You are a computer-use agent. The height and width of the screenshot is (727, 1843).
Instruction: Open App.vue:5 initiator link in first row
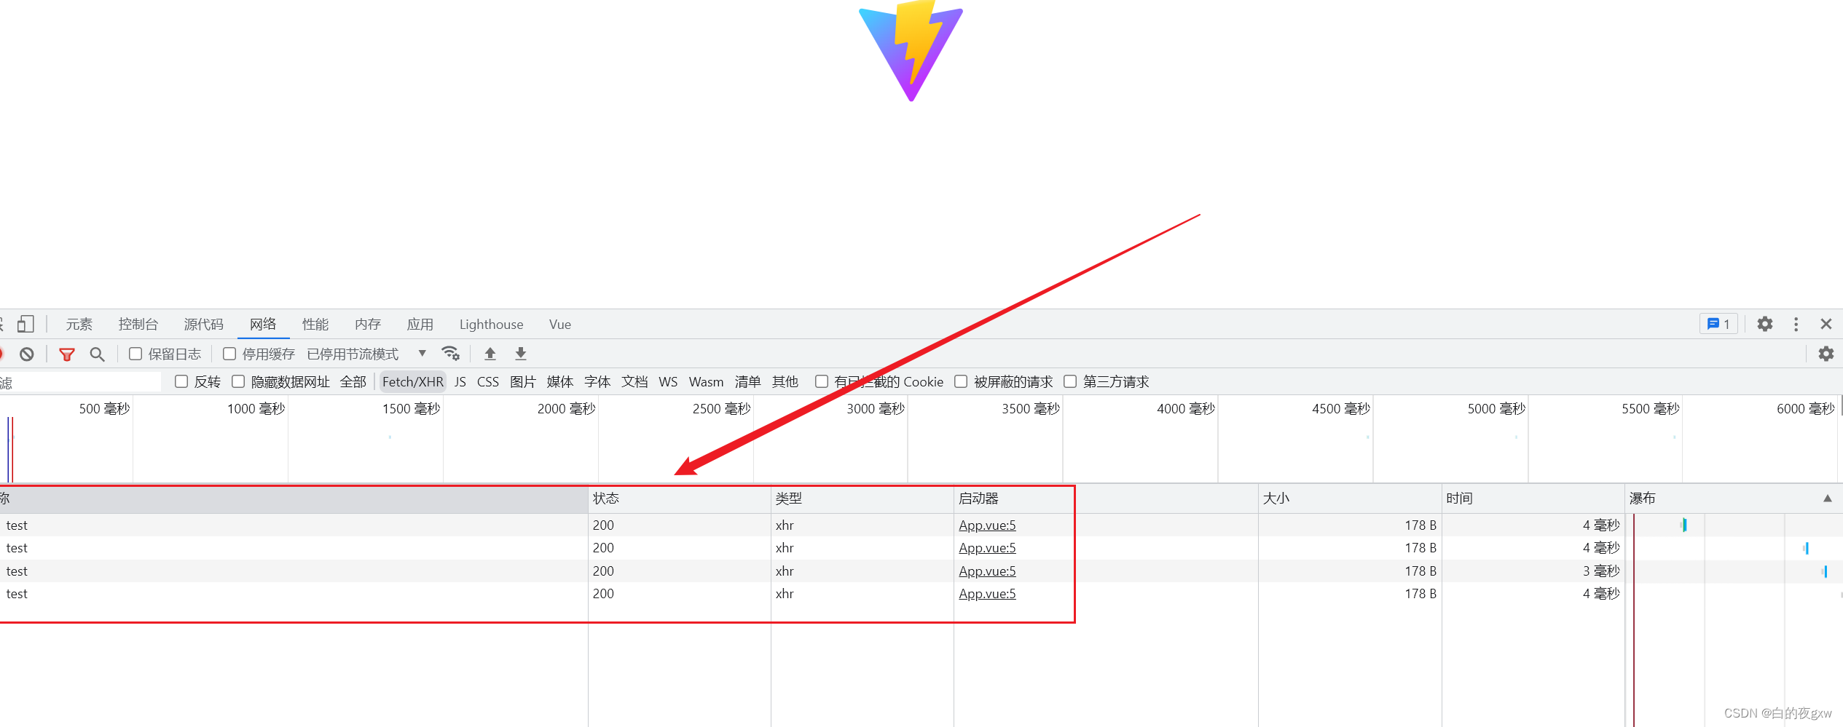pyautogui.click(x=987, y=525)
